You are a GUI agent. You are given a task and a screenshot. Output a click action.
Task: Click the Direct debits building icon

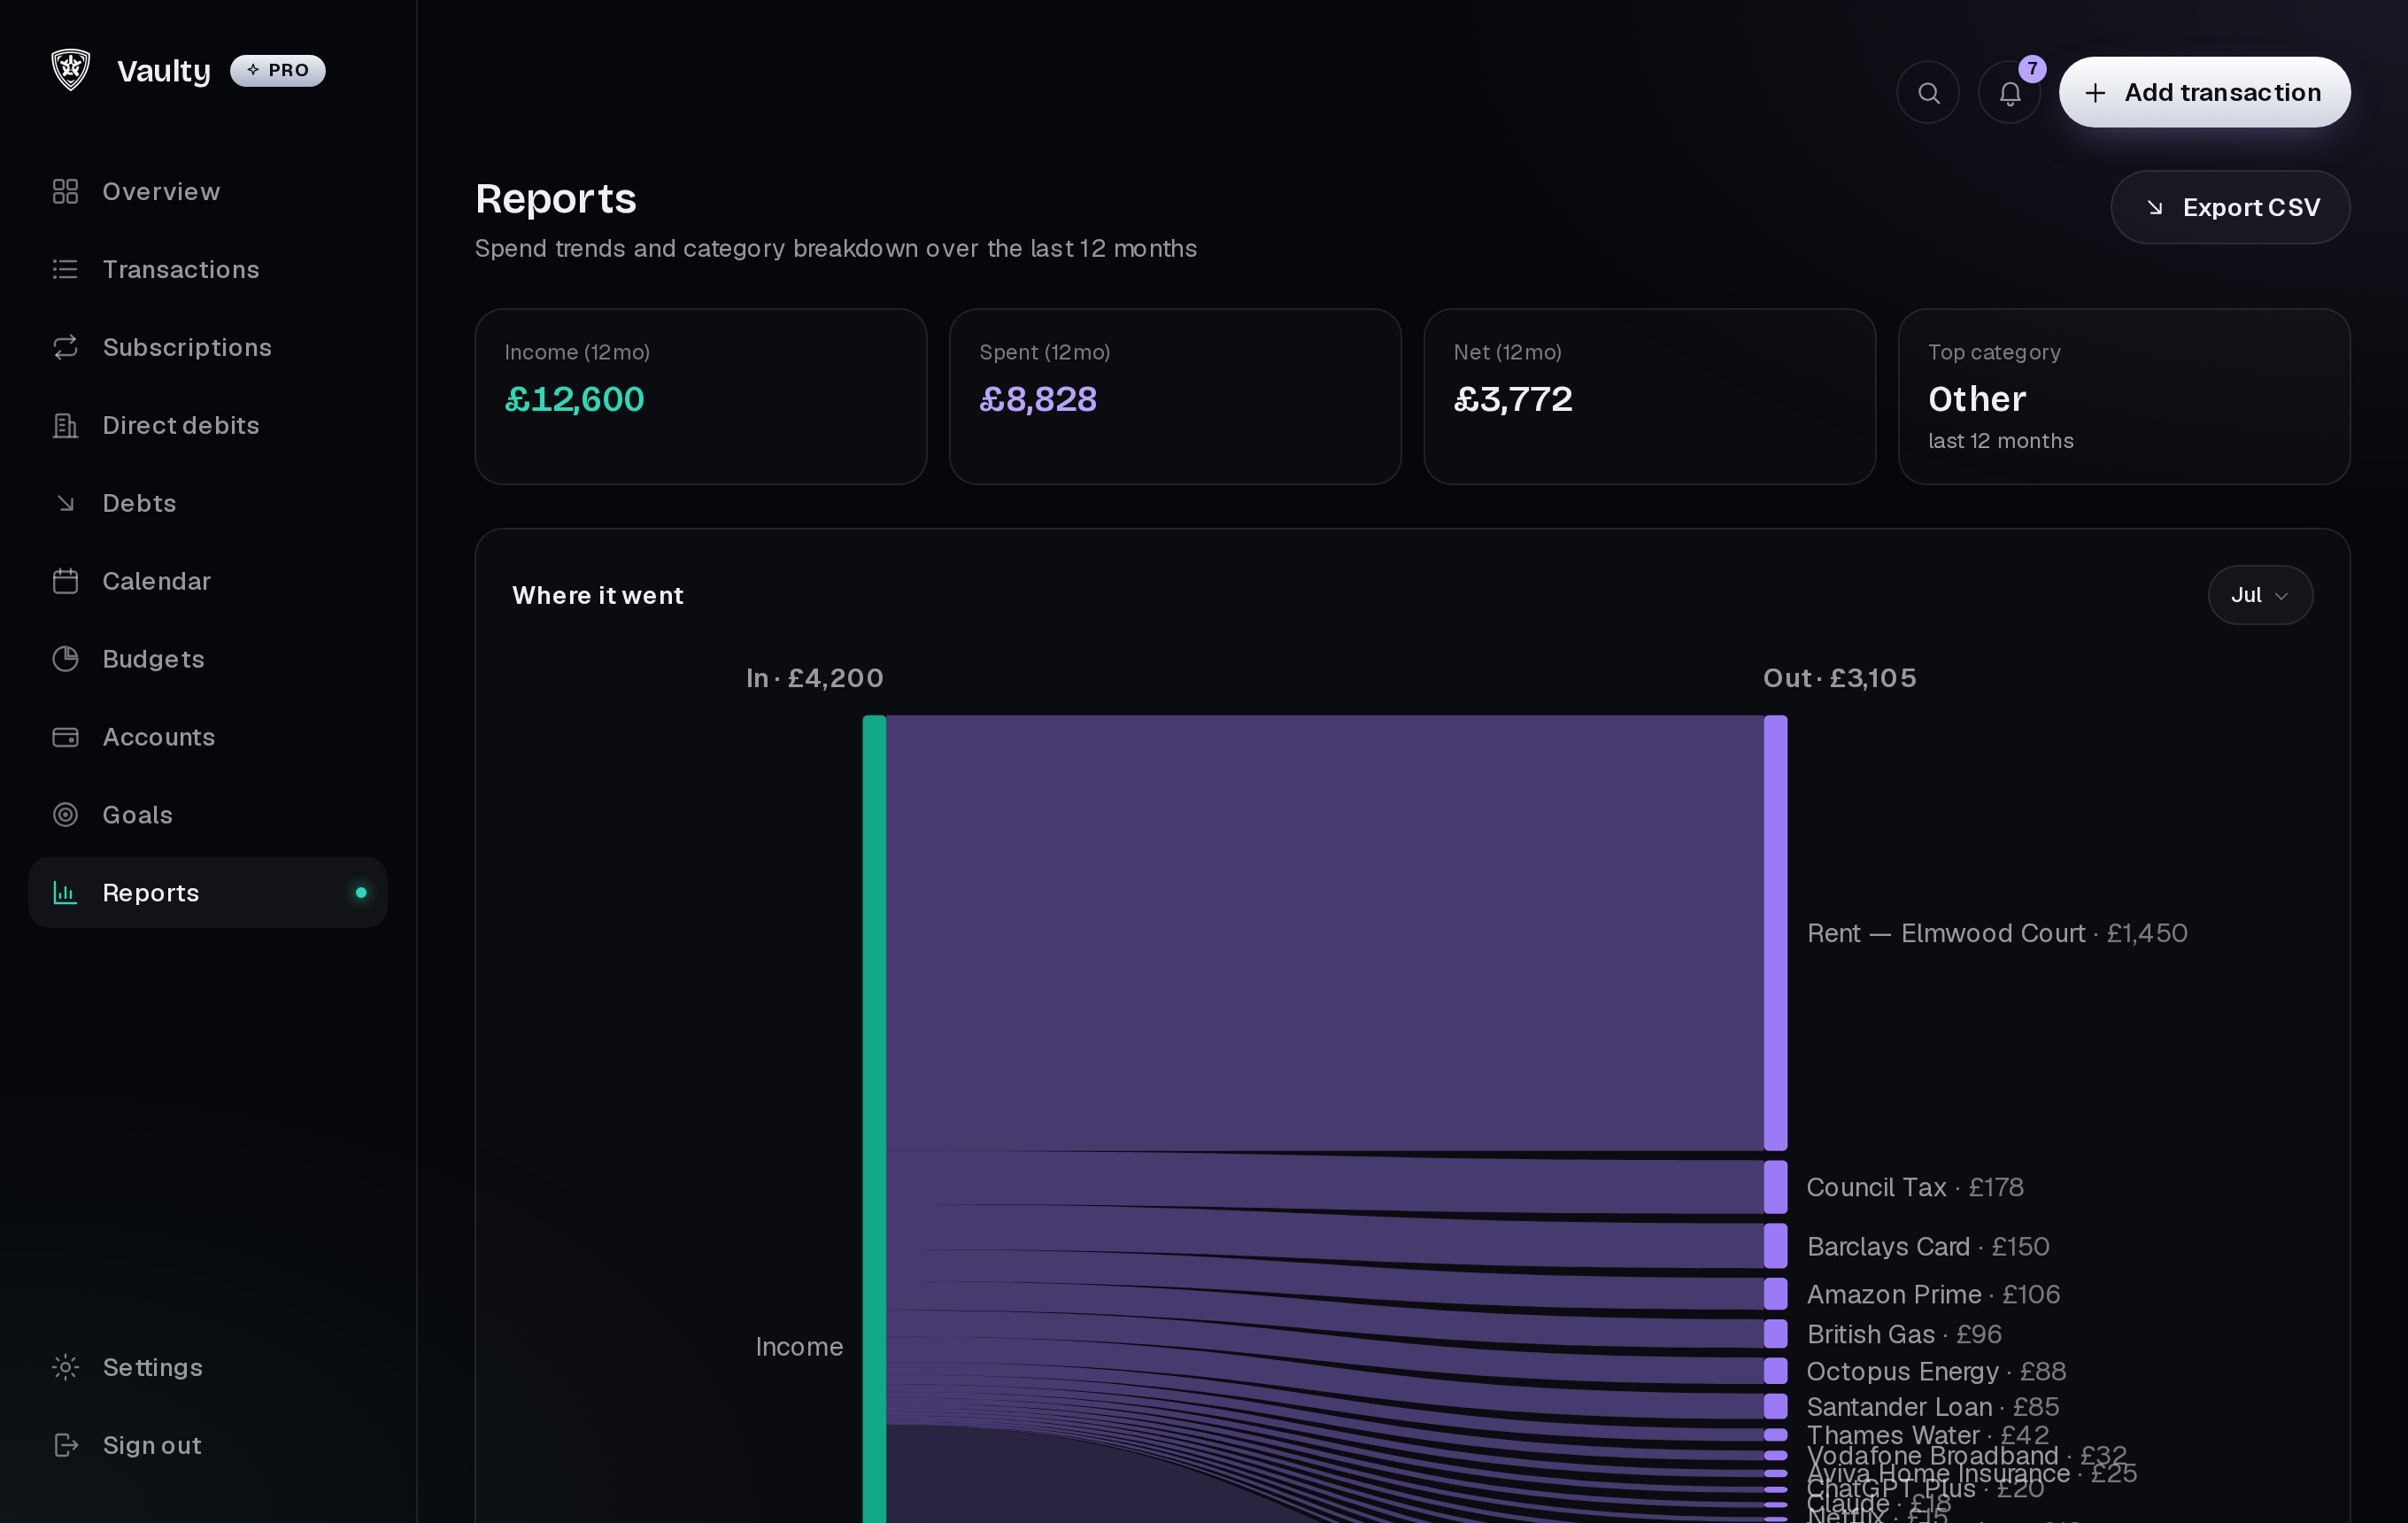[x=66, y=425]
